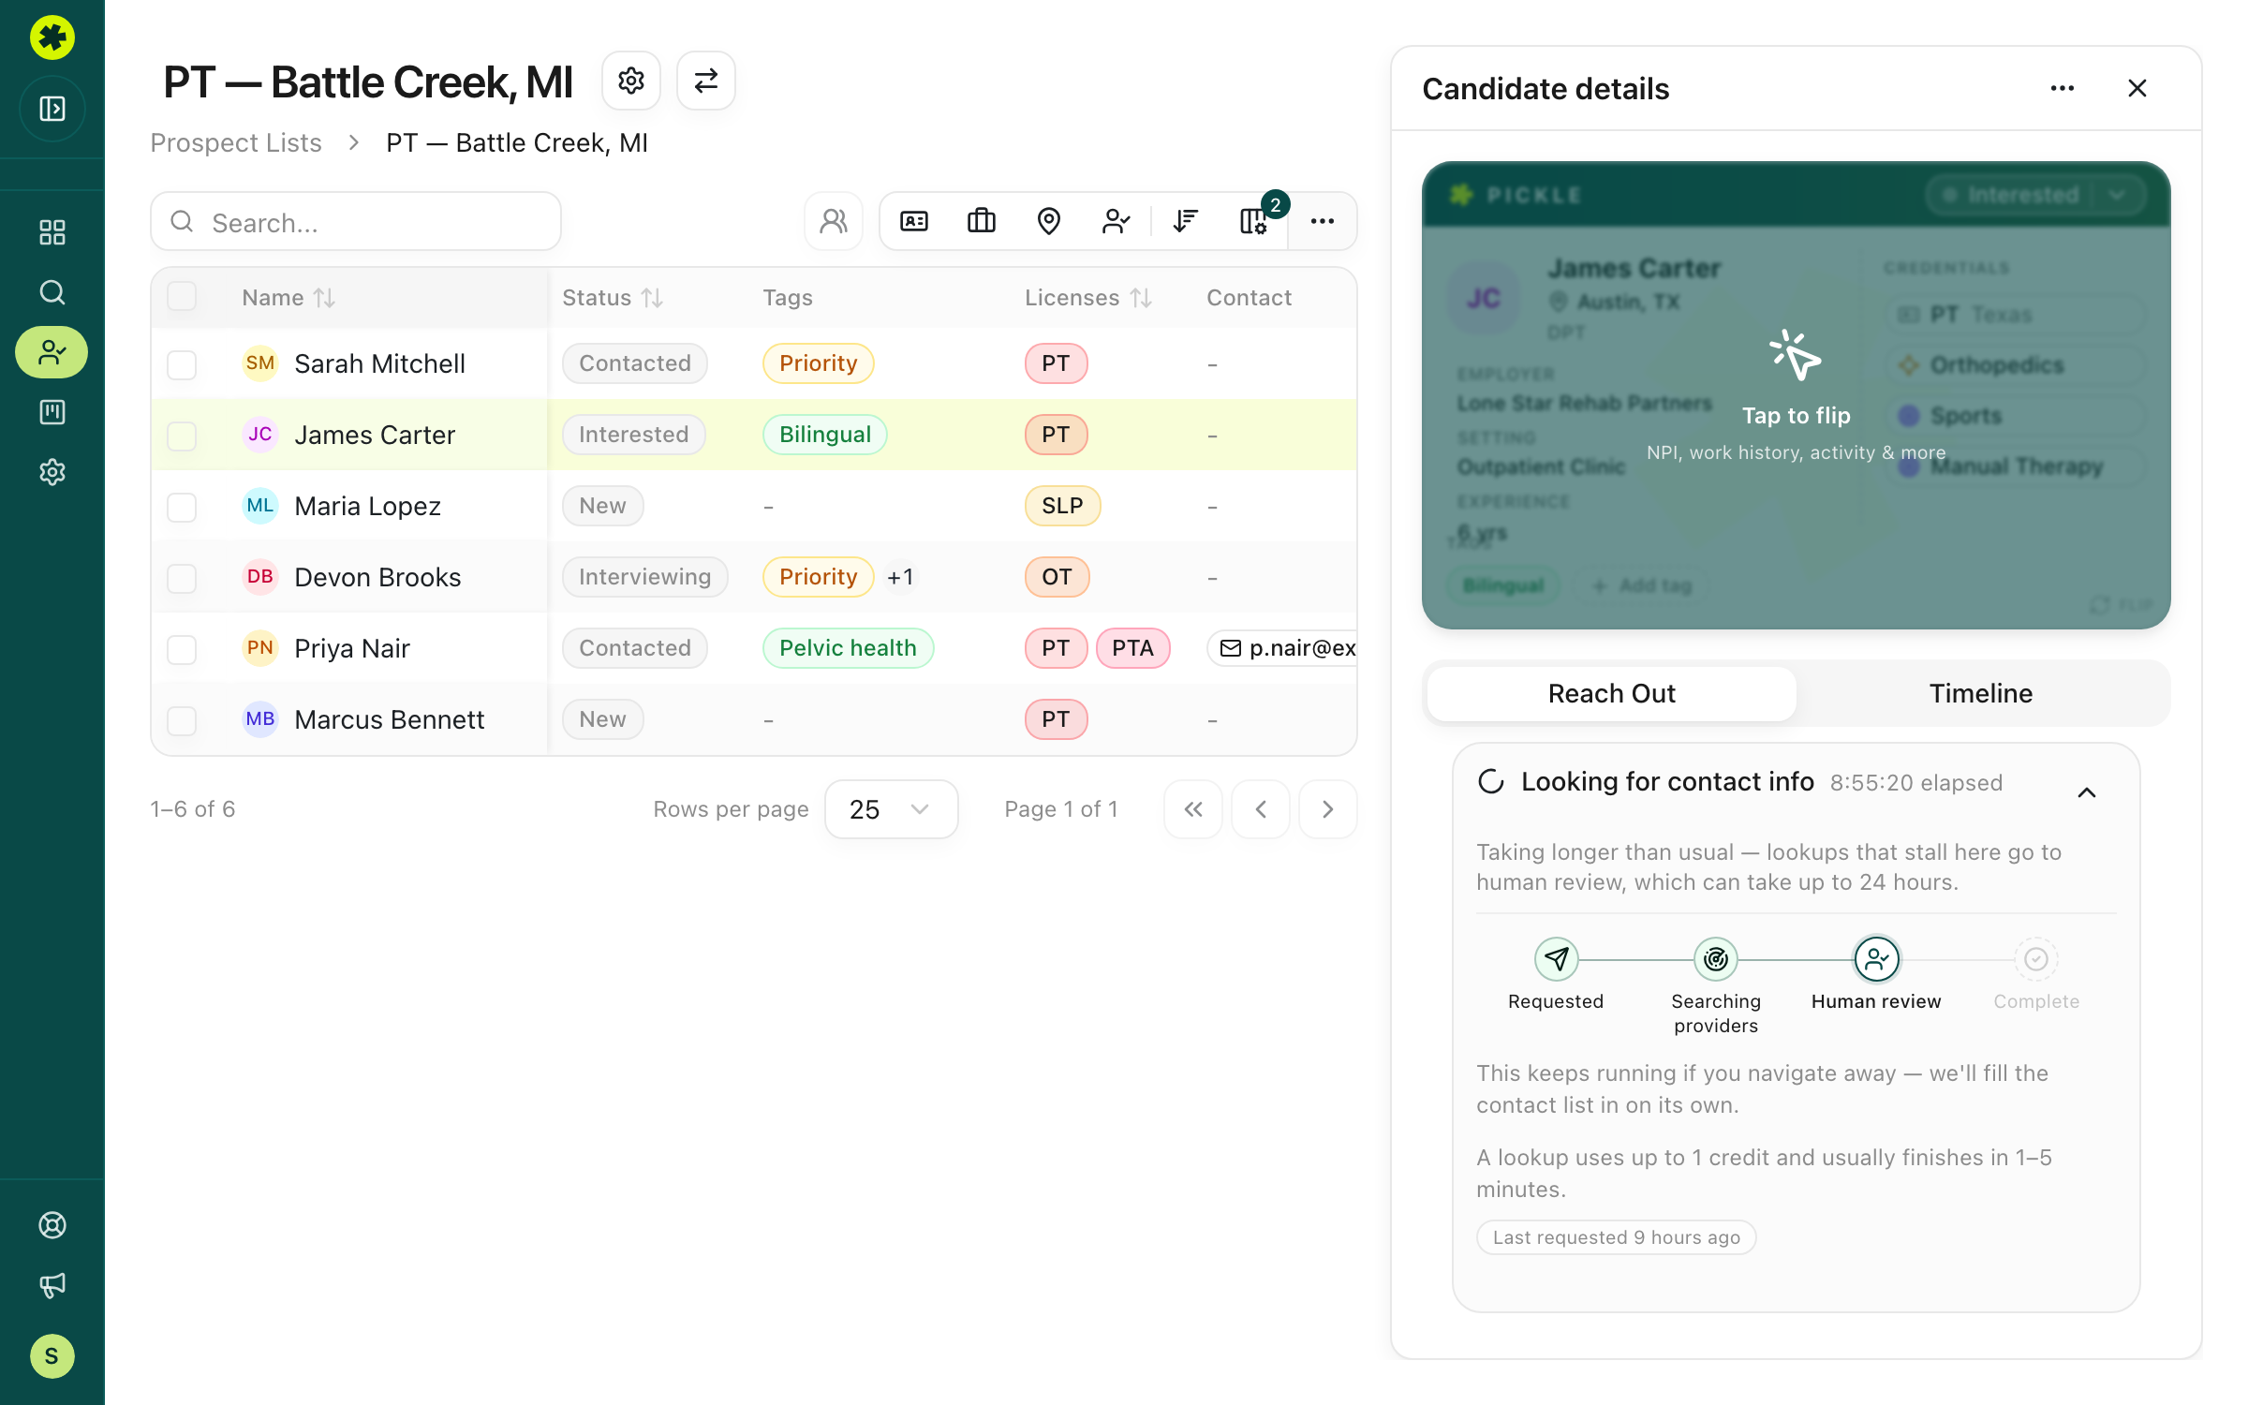
Task: Tap to flip the James Carter card
Action: [1796, 395]
